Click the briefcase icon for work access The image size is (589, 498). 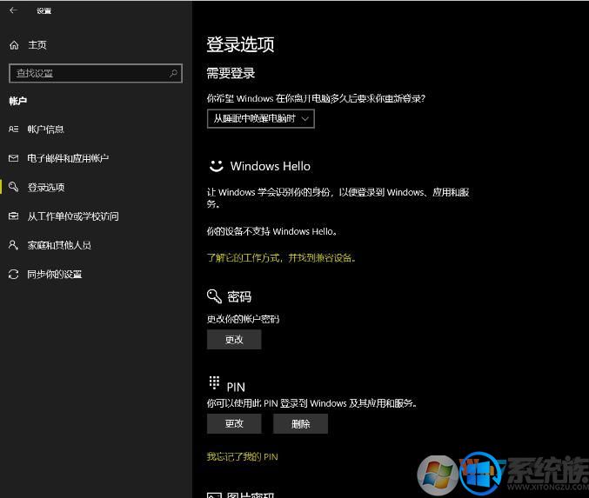[x=14, y=216]
